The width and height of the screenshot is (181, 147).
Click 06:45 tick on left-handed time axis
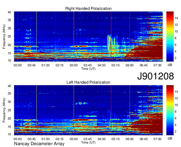point(143,139)
